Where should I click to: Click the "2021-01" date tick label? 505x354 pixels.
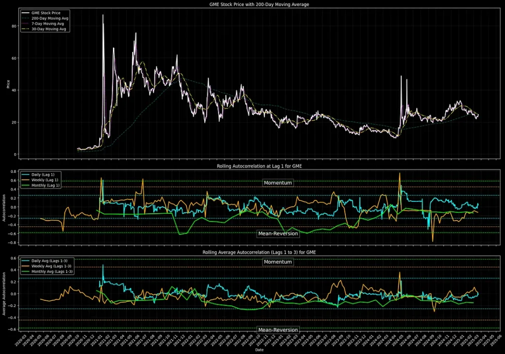pos(96,340)
